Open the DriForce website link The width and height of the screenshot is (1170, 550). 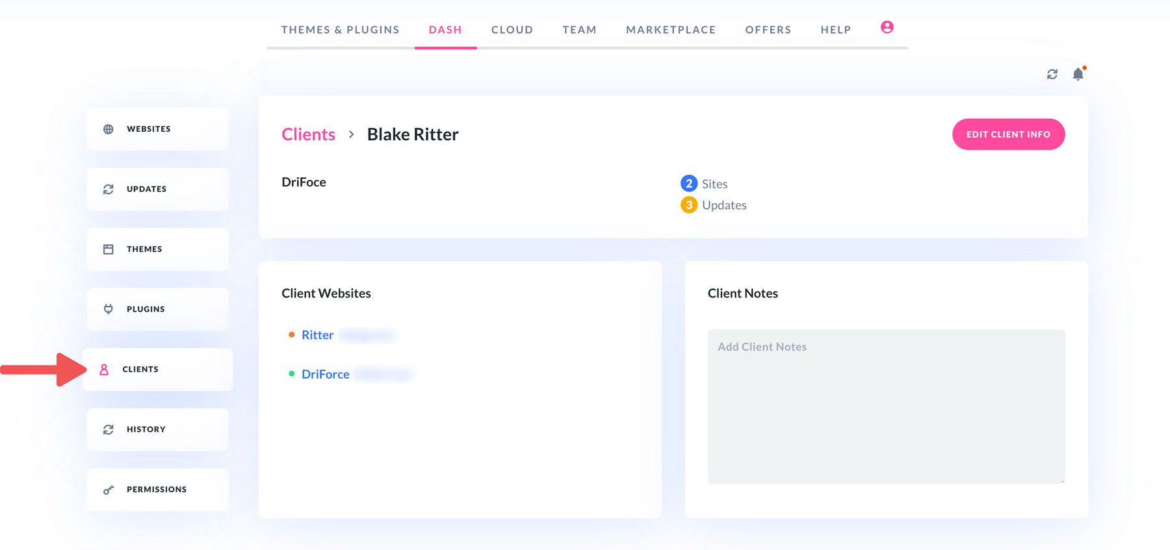(x=325, y=374)
